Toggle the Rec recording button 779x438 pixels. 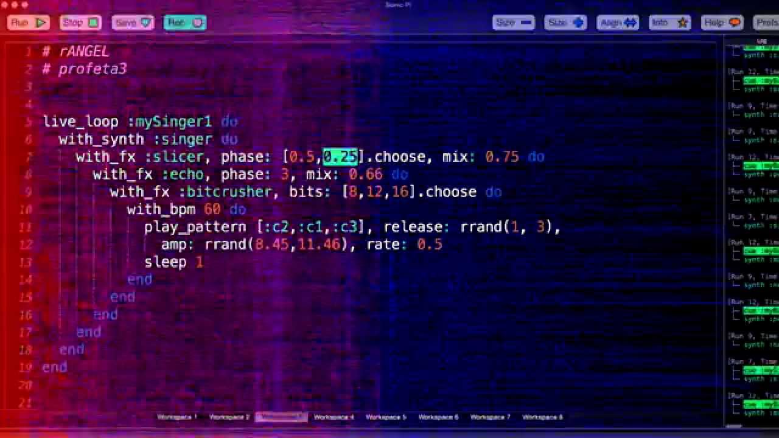pyautogui.click(x=185, y=23)
